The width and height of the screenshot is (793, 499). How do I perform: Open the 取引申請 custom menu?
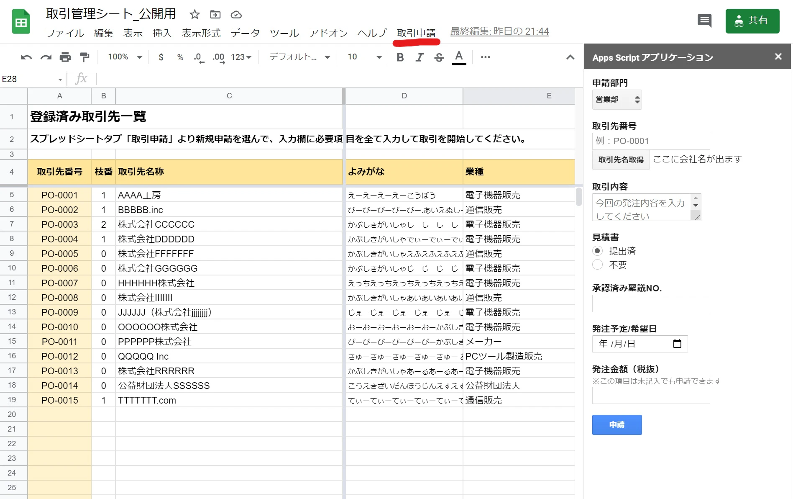click(416, 33)
